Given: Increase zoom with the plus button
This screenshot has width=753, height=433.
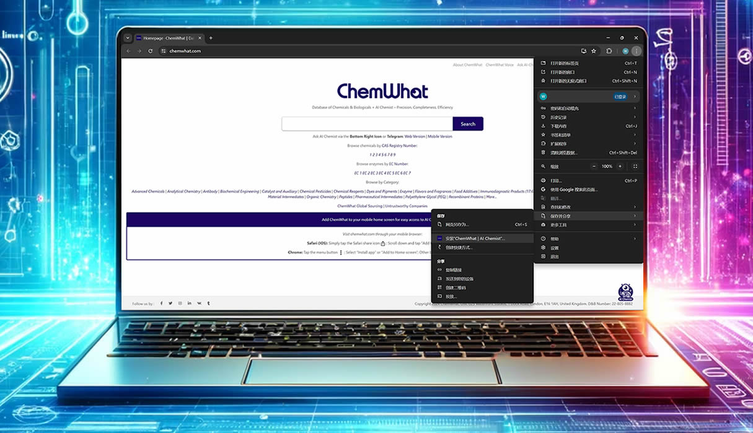Looking at the screenshot, I should pyautogui.click(x=620, y=167).
